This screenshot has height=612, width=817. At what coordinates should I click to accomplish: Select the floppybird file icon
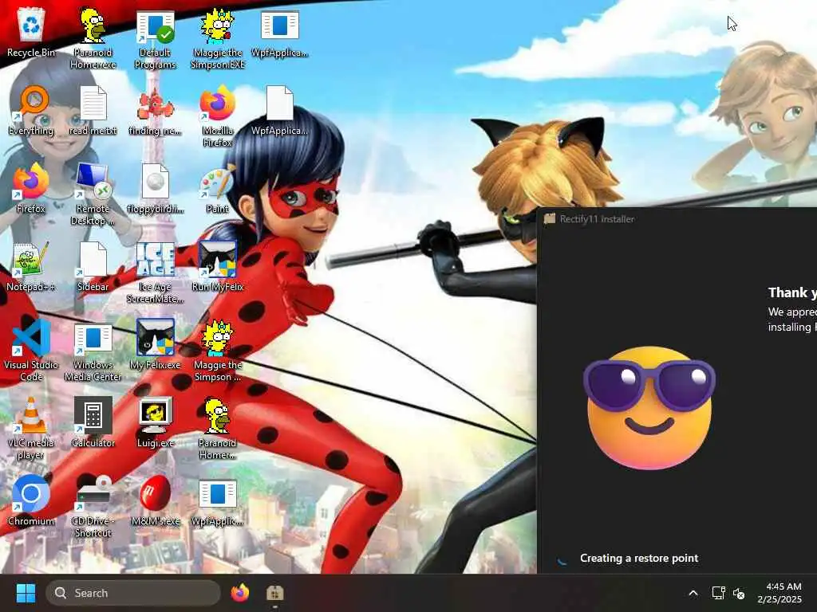(155, 188)
